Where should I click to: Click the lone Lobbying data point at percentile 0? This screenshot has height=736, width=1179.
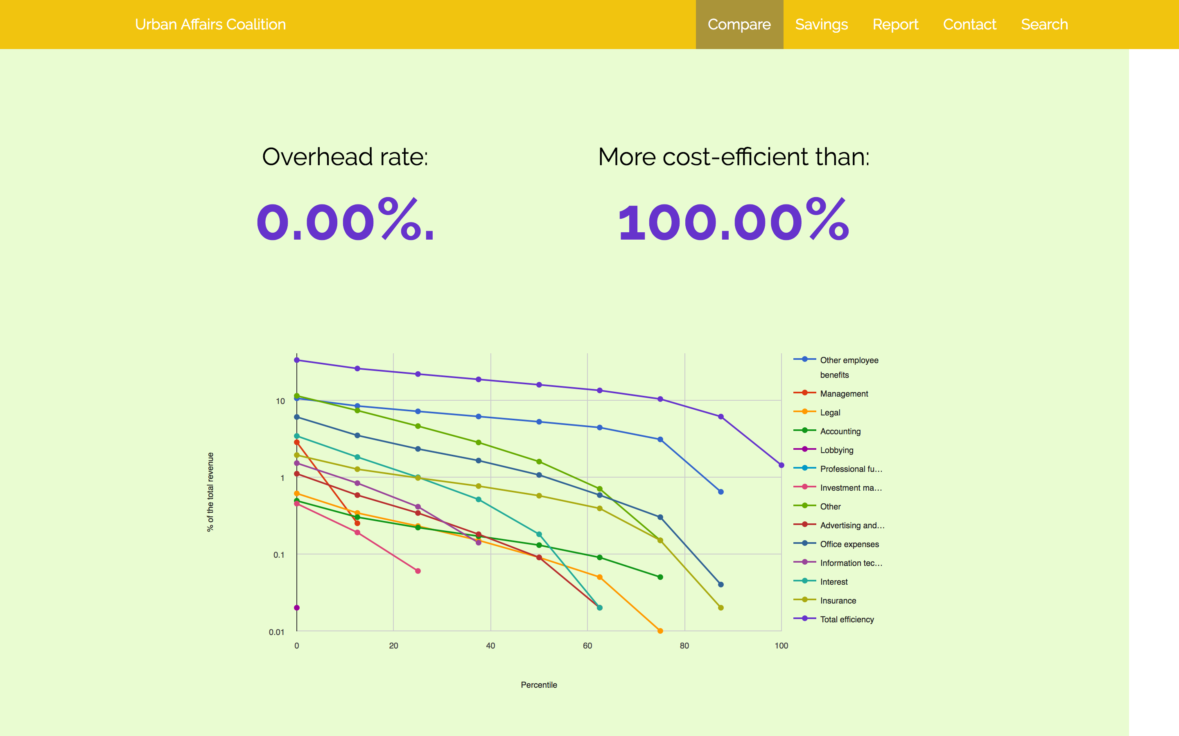click(x=297, y=608)
